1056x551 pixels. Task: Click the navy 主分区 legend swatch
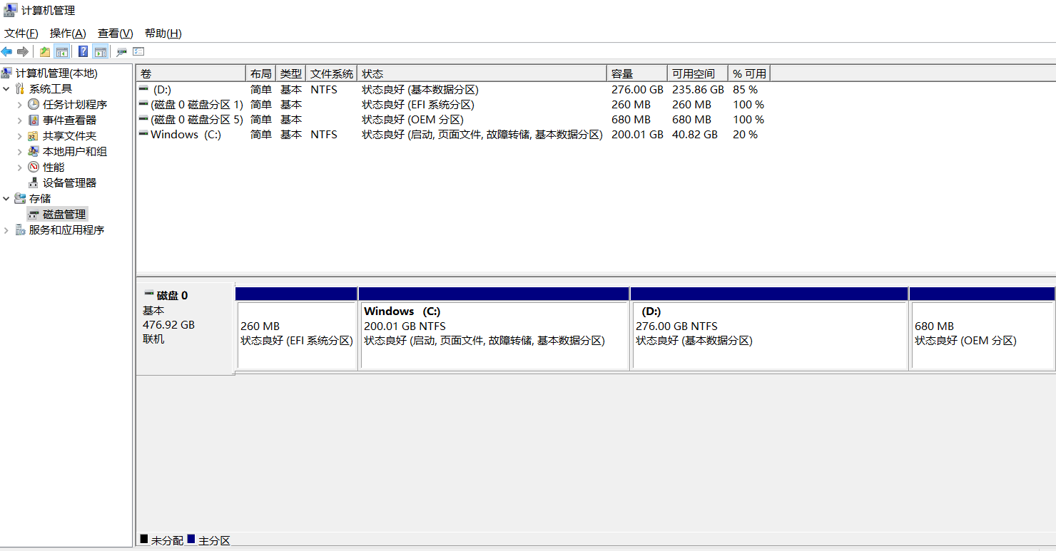[x=191, y=540]
